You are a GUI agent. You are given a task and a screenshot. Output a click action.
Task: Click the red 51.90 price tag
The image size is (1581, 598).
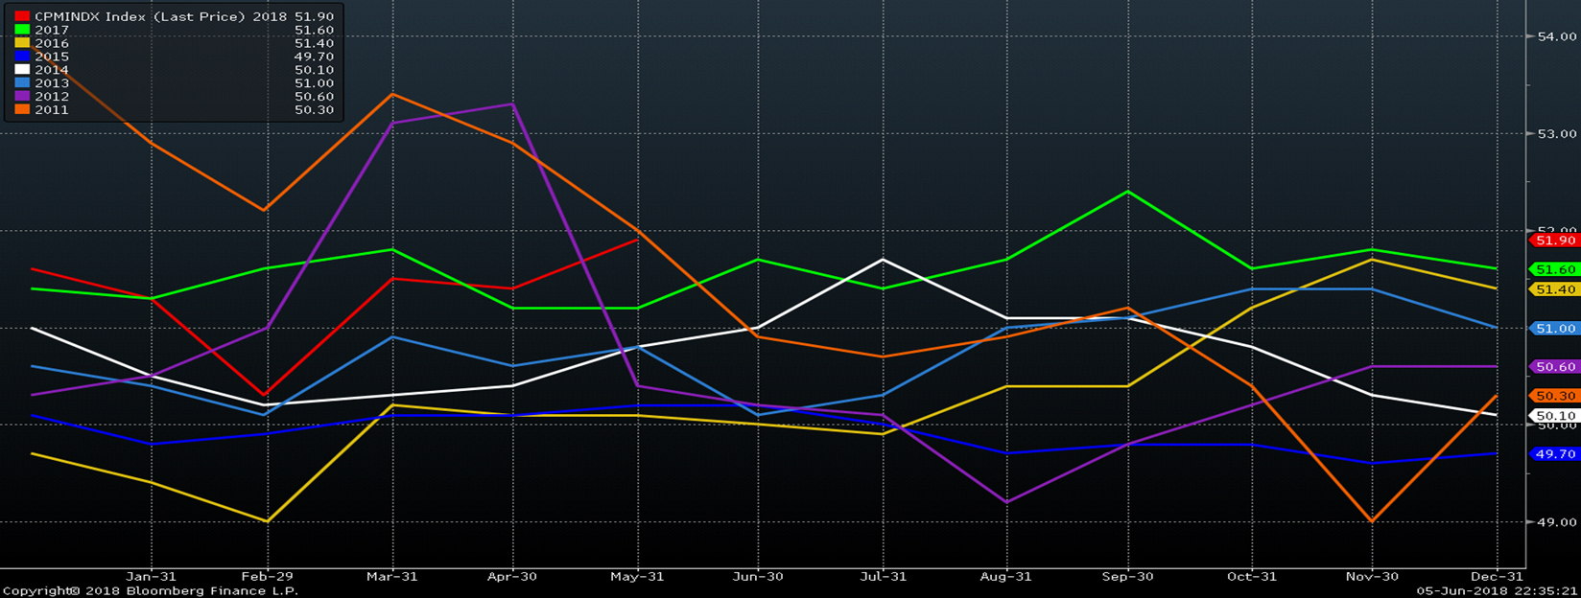1554,241
